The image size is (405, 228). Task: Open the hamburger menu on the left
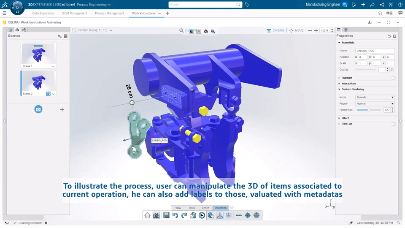[x=4, y=13]
